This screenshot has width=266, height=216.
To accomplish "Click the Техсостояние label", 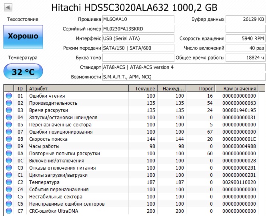I will [23, 19].
